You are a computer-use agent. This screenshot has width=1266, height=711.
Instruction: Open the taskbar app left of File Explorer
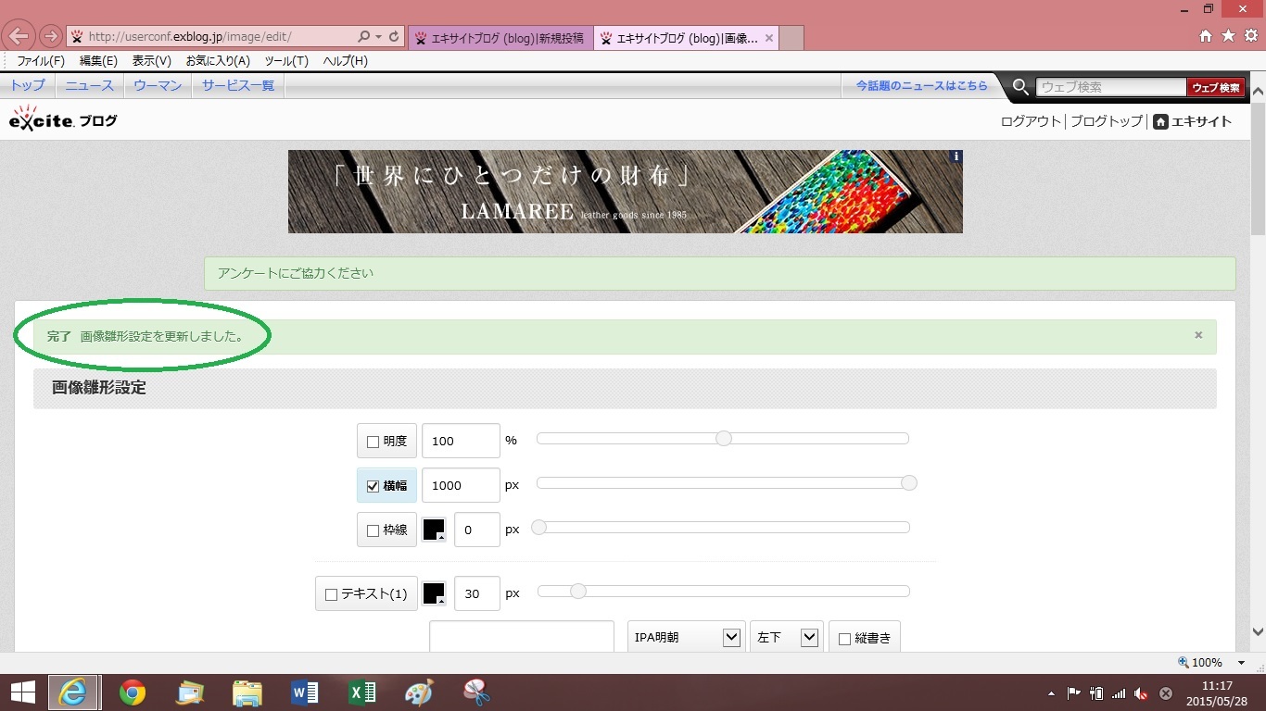[x=190, y=692]
